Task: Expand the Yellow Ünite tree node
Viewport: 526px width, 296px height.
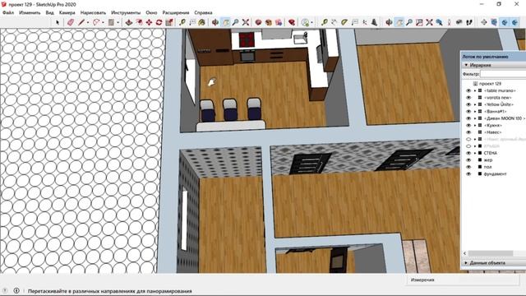Action: [475, 104]
